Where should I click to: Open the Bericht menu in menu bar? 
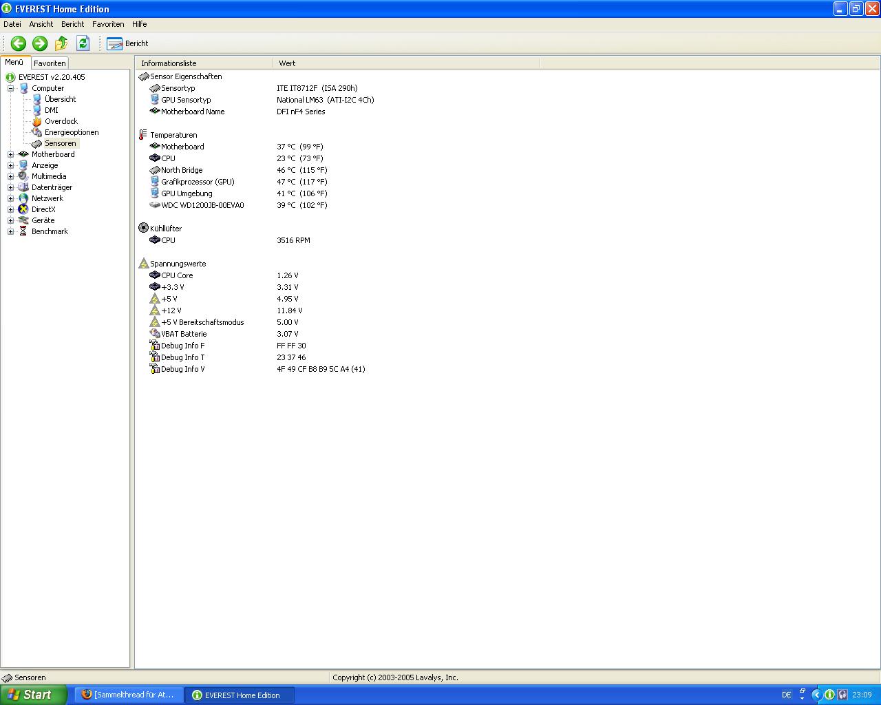click(x=72, y=24)
